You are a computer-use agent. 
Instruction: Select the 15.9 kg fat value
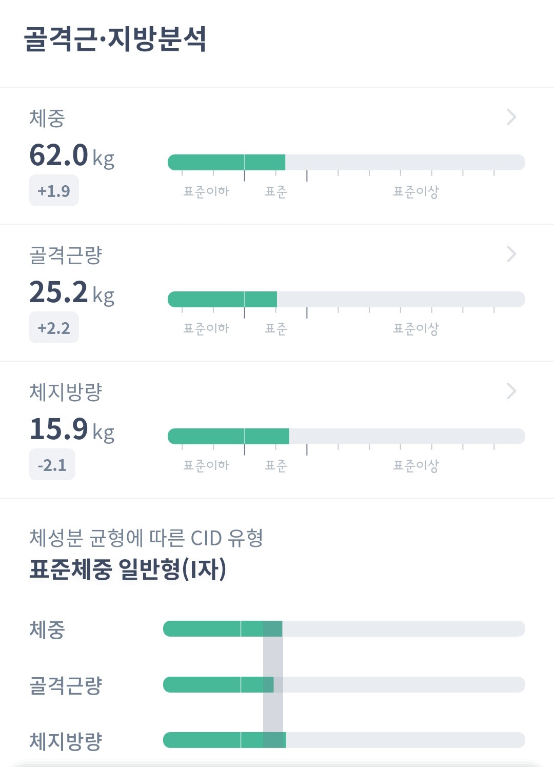[x=71, y=429]
